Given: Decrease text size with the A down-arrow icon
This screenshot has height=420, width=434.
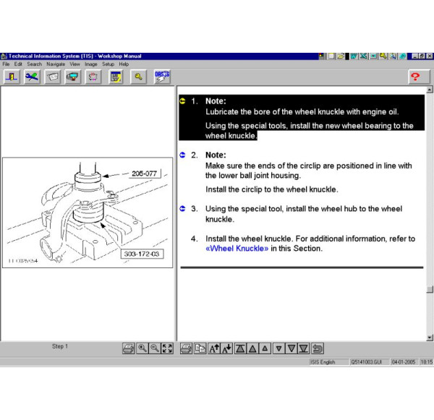Looking at the screenshot, I should pyautogui.click(x=226, y=348).
